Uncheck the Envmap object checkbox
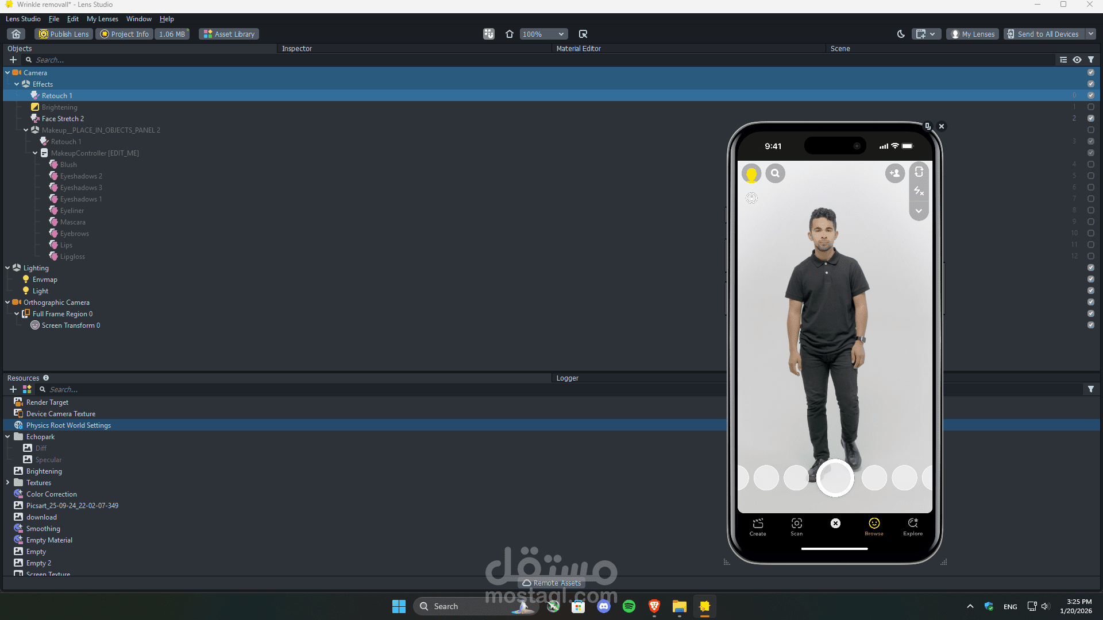1103x620 pixels. pos(1090,279)
